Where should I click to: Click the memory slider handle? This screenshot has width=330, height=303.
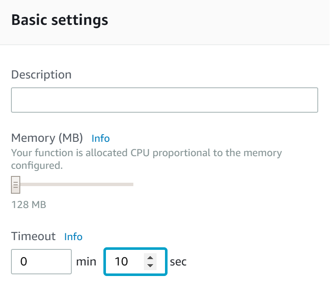click(15, 184)
